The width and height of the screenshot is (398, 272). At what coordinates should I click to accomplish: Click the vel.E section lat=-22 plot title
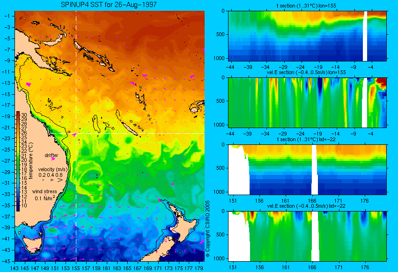click(306, 206)
